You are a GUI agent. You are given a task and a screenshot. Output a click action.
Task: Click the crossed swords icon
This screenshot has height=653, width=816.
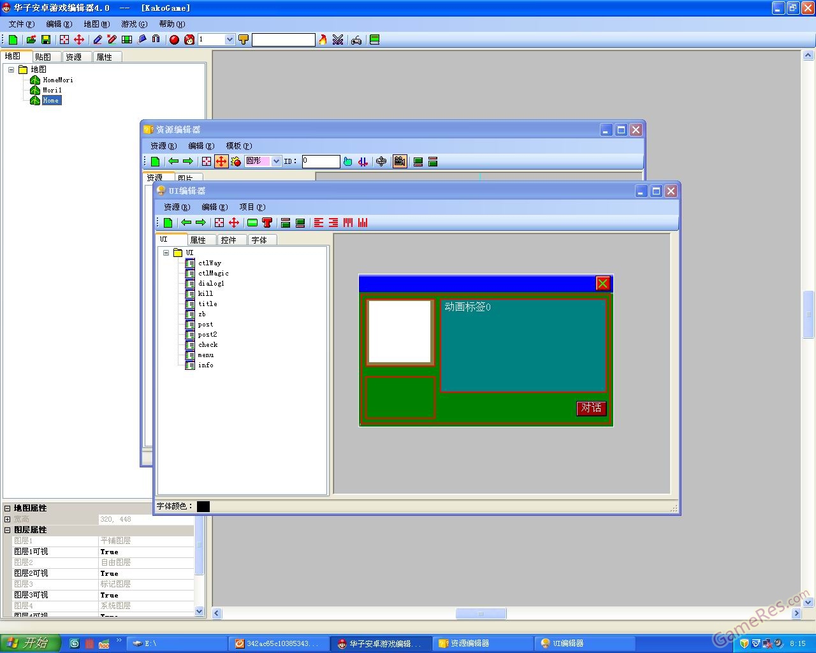point(338,40)
